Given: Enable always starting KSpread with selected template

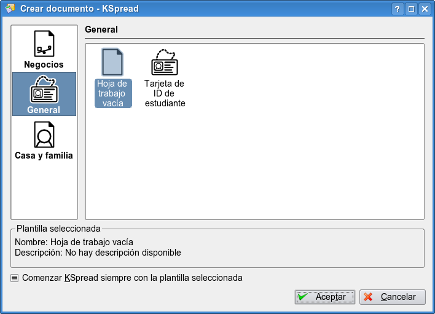Looking at the screenshot, I should [15, 278].
